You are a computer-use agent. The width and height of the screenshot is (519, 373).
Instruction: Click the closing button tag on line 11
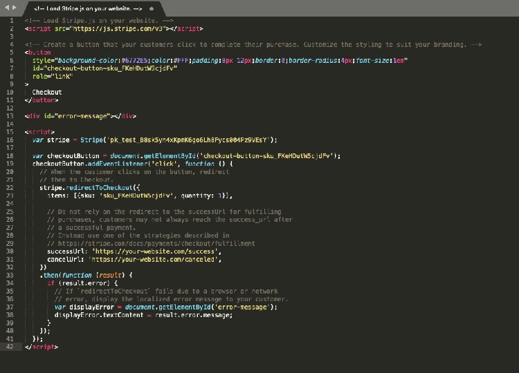42,100
